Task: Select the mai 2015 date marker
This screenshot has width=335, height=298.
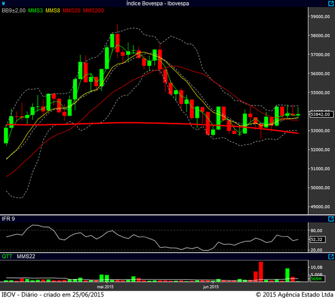Action: point(105,286)
